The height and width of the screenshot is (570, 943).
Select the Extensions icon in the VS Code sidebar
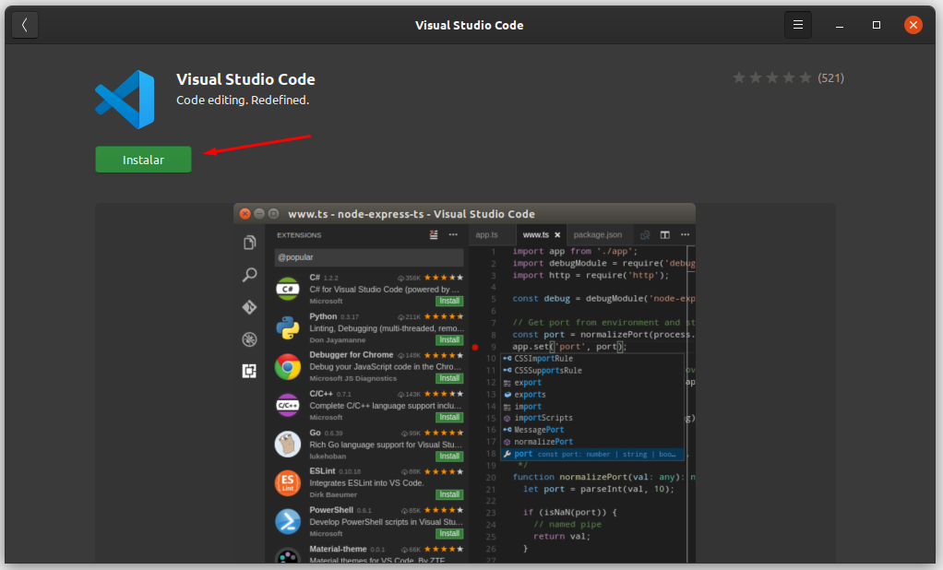249,371
